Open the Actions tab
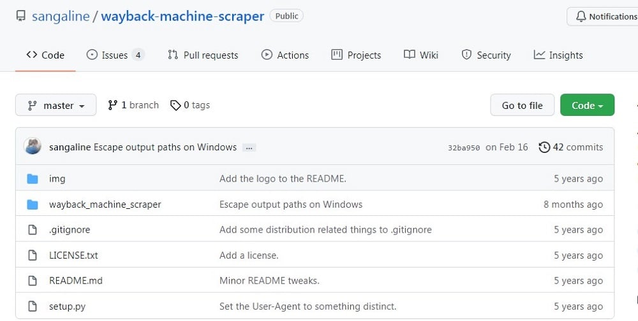Viewport: 638px width, 321px height. click(x=285, y=55)
